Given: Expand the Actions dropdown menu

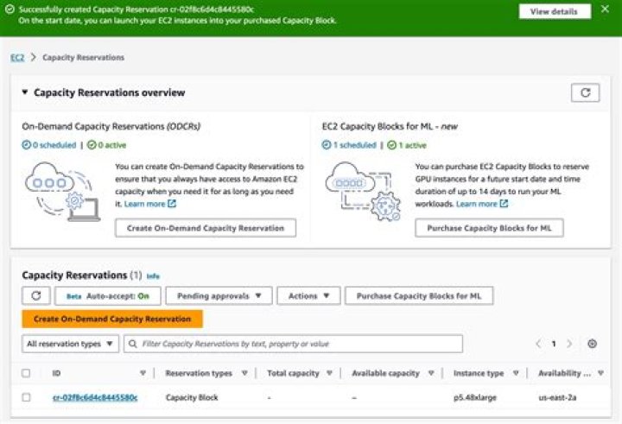Looking at the screenshot, I should coord(308,296).
